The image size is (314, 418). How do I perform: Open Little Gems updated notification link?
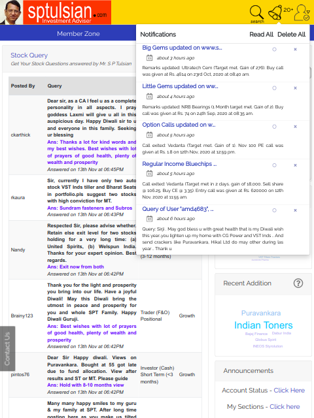180,86
